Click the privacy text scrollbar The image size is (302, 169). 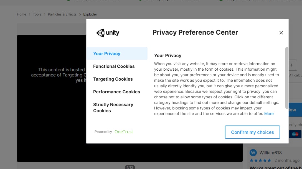(x=287, y=78)
